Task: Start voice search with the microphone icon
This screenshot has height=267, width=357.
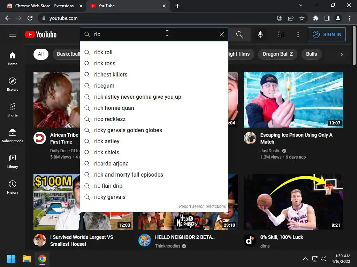Action: tap(260, 34)
